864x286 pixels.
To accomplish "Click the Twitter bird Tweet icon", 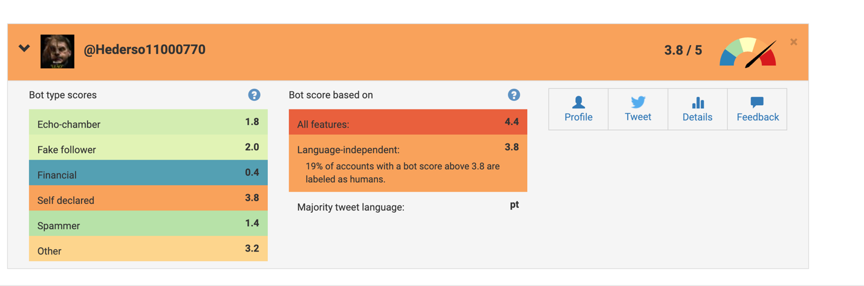I will (638, 102).
